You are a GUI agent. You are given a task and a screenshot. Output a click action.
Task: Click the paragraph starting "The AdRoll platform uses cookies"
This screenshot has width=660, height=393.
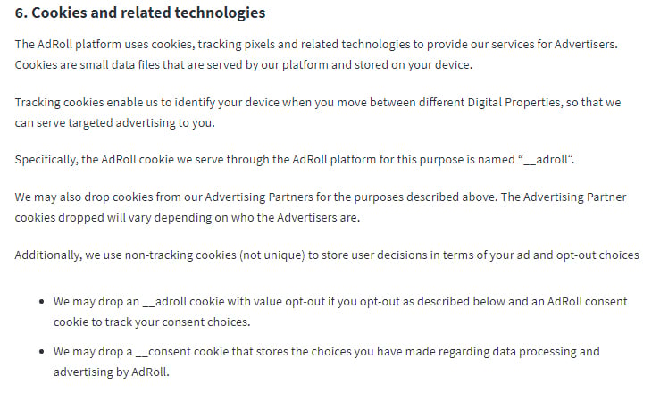316,54
